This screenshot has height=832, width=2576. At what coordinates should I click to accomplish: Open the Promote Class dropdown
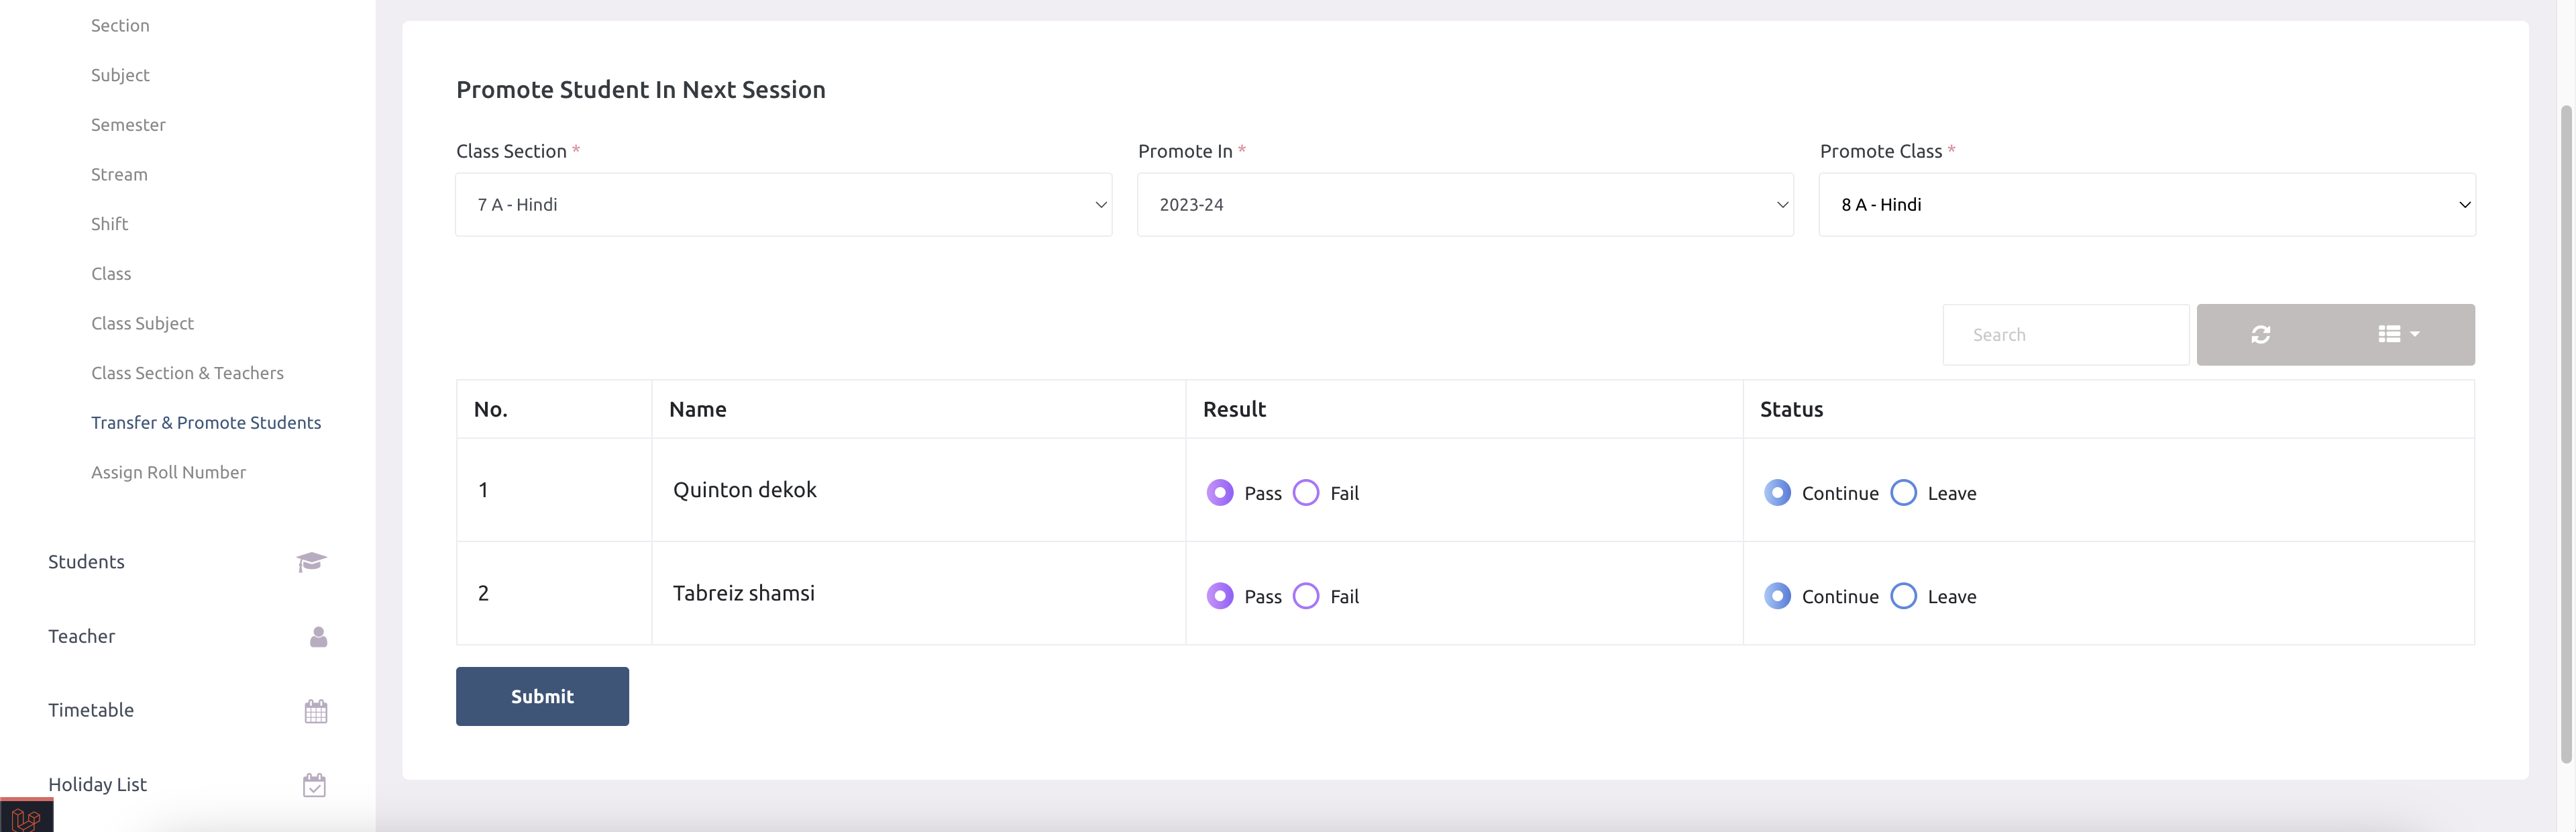coord(2147,204)
